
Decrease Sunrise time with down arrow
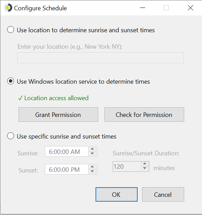click(92, 154)
